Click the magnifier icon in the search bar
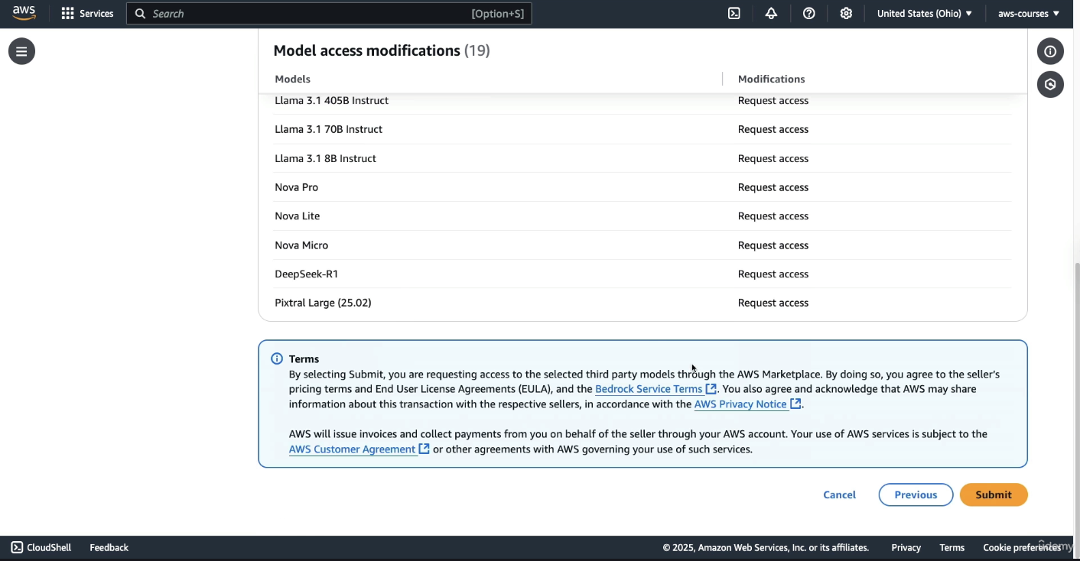Image resolution: width=1080 pixels, height=561 pixels. (x=140, y=14)
